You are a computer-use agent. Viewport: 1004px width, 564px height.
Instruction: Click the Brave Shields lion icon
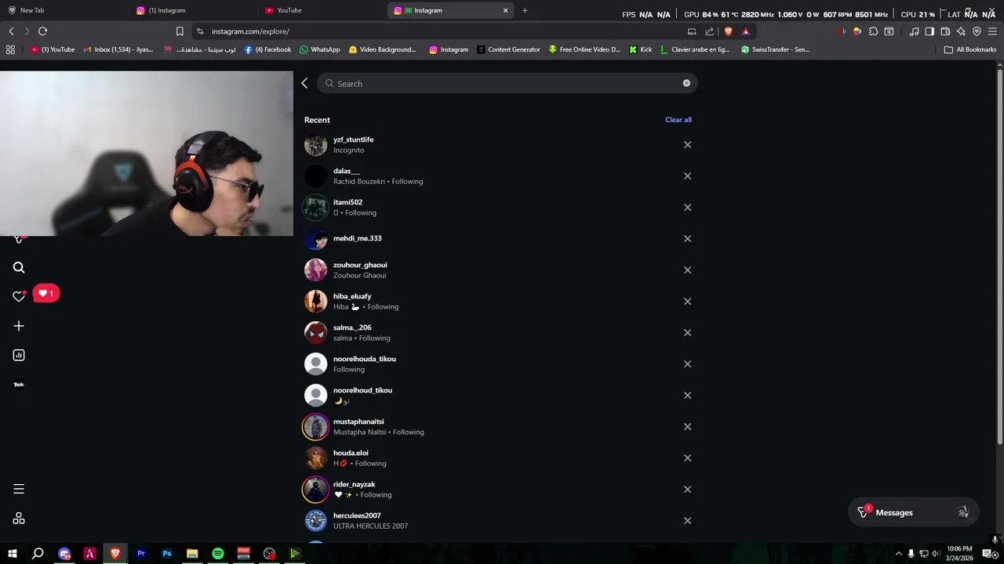[x=728, y=31]
